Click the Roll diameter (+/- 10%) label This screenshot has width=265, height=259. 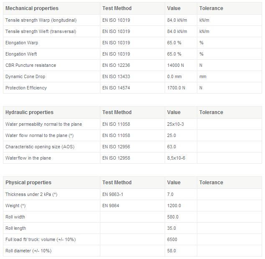click(x=28, y=251)
